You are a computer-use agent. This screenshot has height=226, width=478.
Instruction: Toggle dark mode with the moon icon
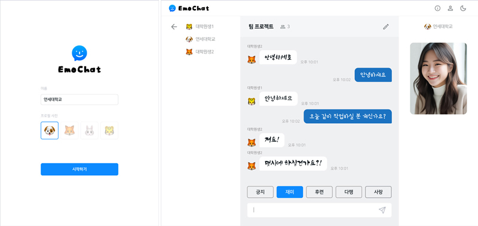click(463, 8)
